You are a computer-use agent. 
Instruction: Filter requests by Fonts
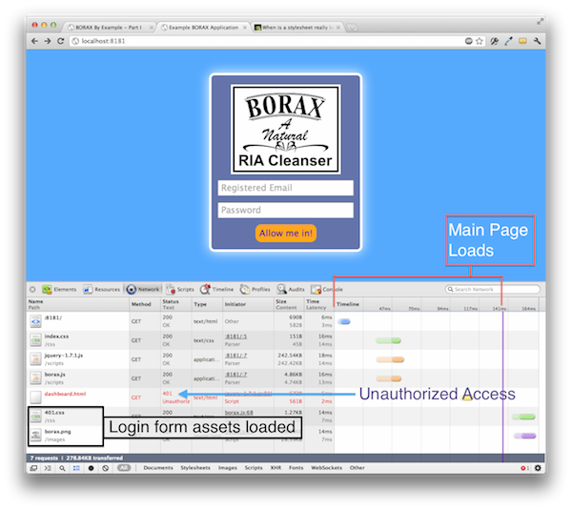coord(296,468)
